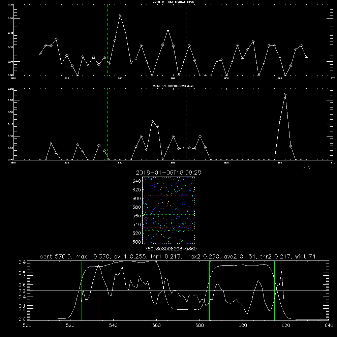Screen dimensions: 337x337
Task: Select the solid green line near 584 in the bottom plot
Action: coord(209,290)
